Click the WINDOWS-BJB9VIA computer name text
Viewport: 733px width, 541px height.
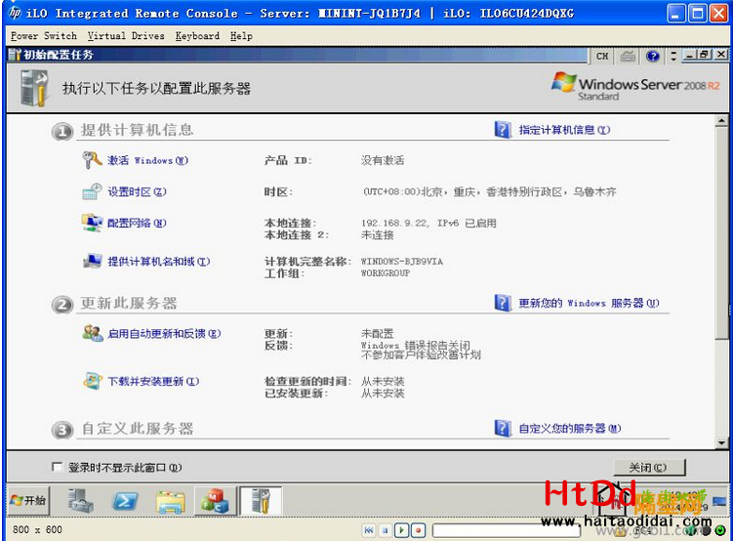pyautogui.click(x=402, y=262)
